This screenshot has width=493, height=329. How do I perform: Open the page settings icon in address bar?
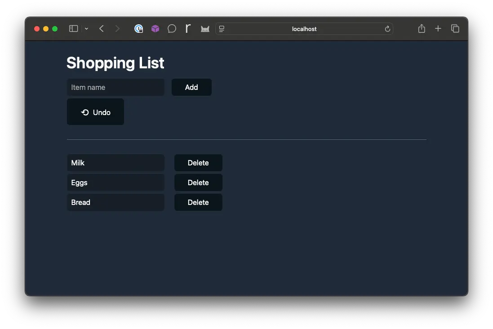click(222, 29)
